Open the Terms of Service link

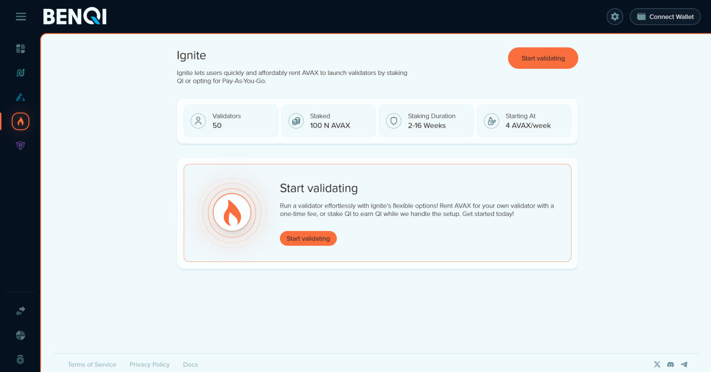point(92,365)
